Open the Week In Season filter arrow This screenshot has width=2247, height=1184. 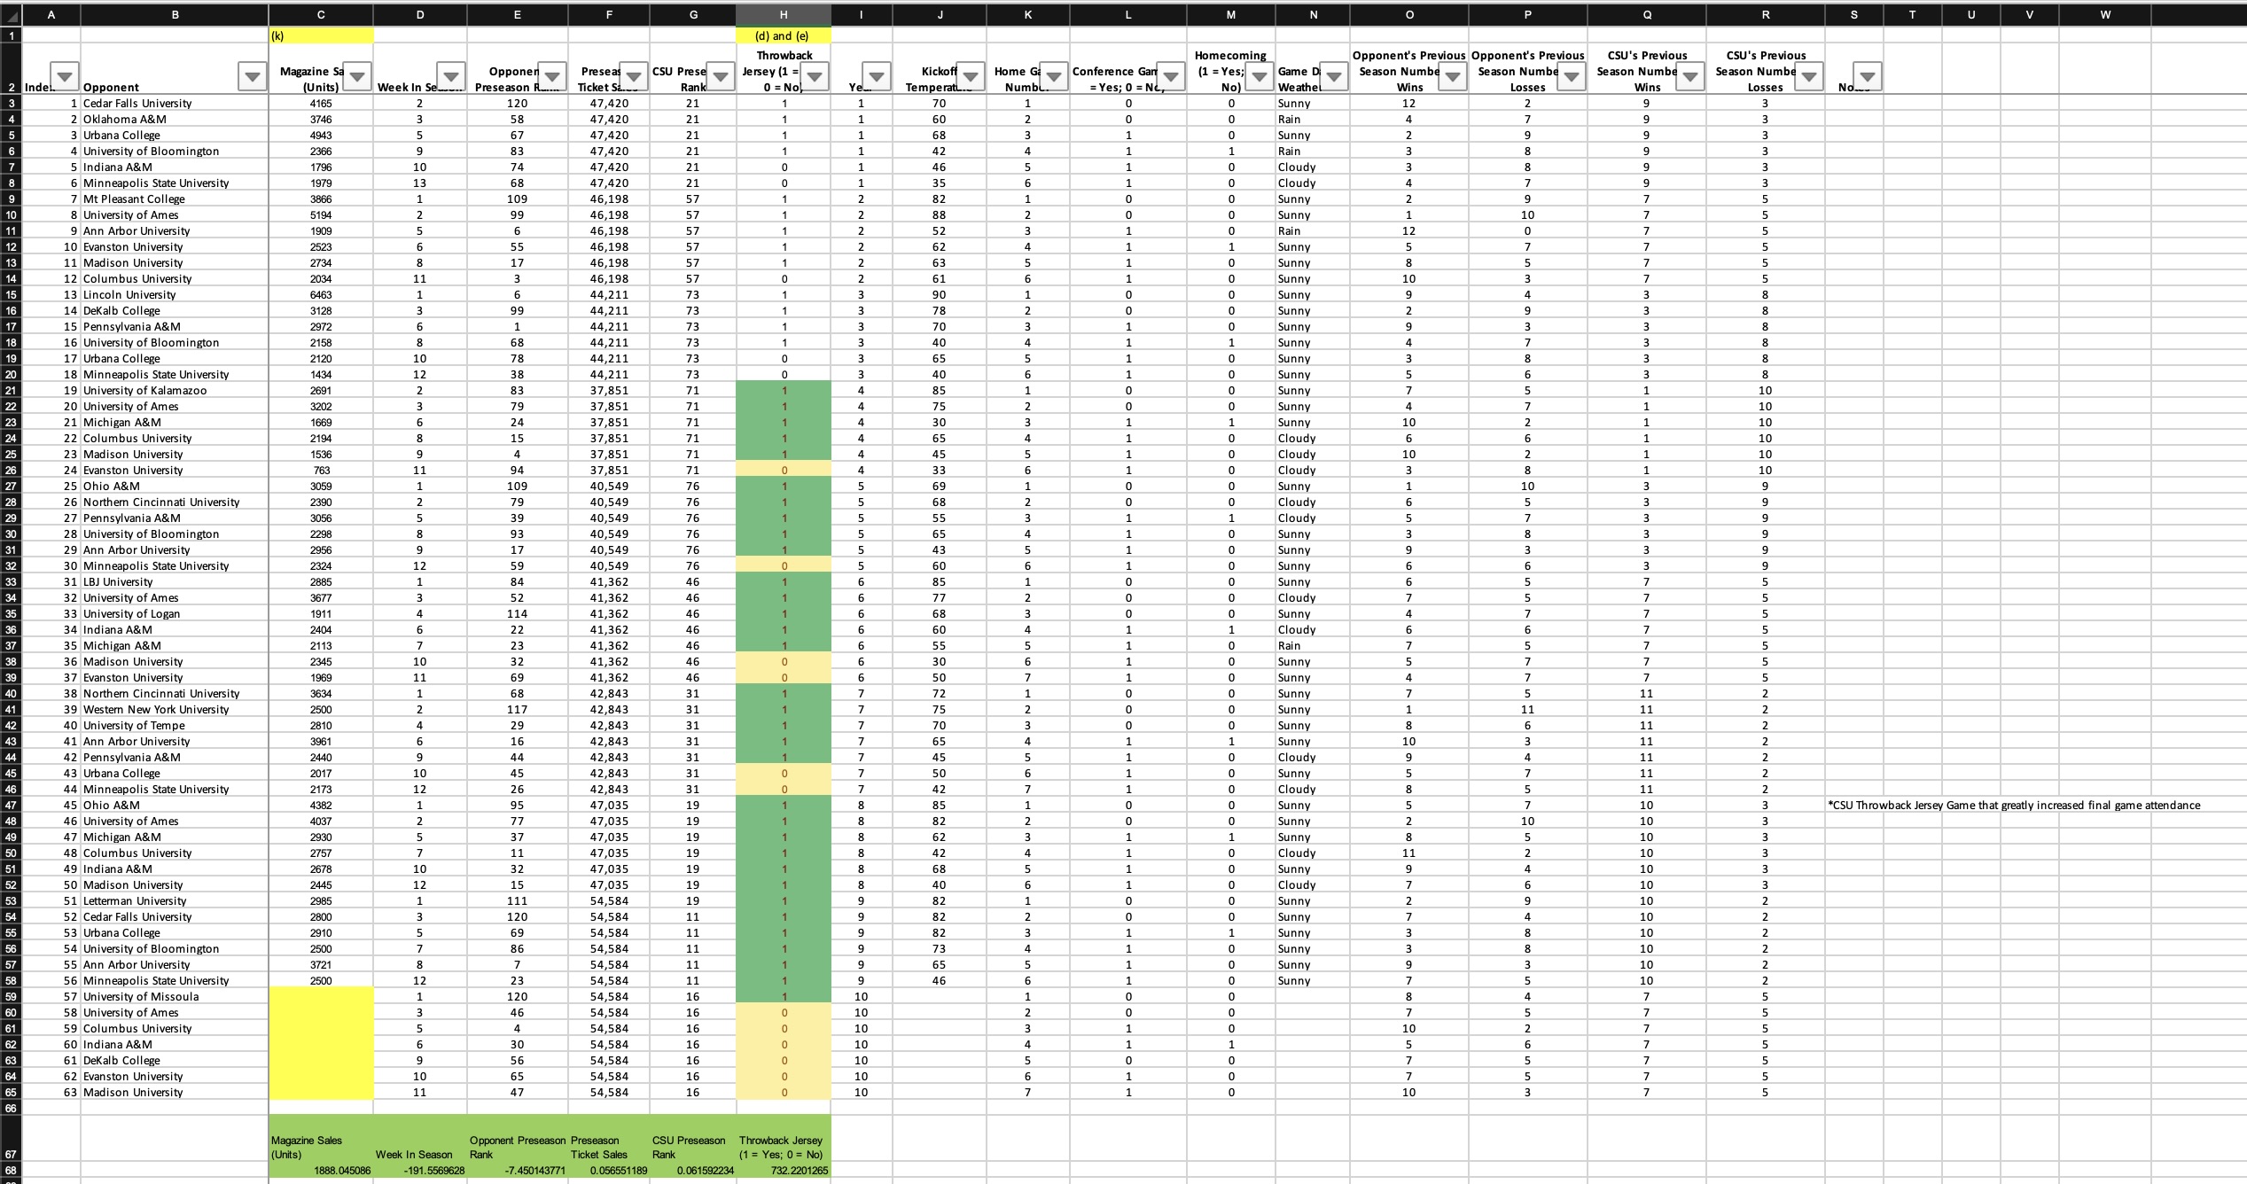[451, 77]
